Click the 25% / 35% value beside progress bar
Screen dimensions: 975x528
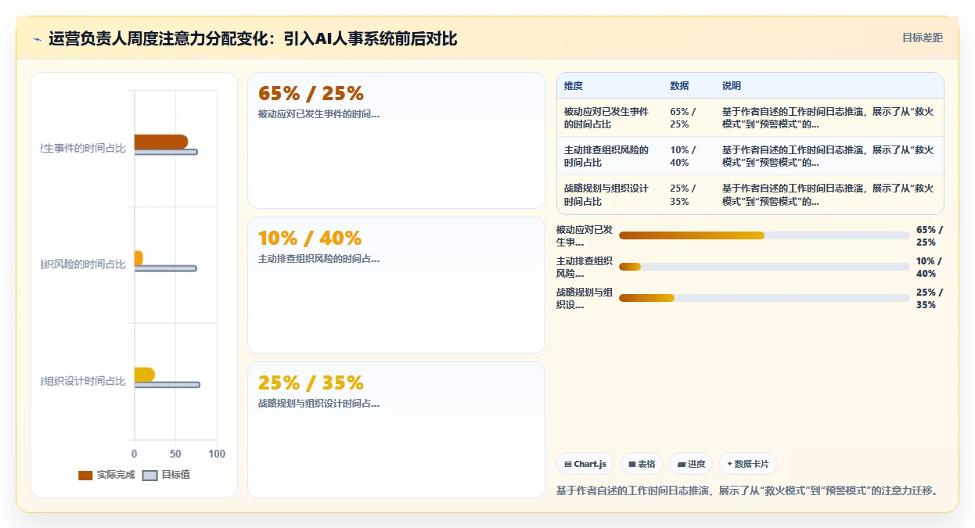pos(930,298)
